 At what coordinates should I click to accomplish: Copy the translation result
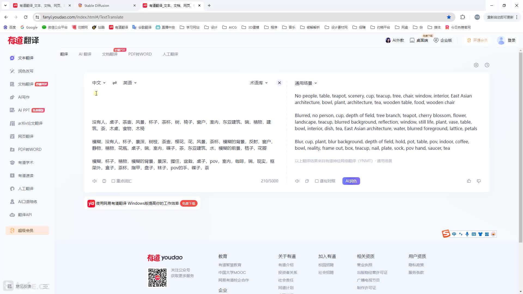[x=307, y=181]
